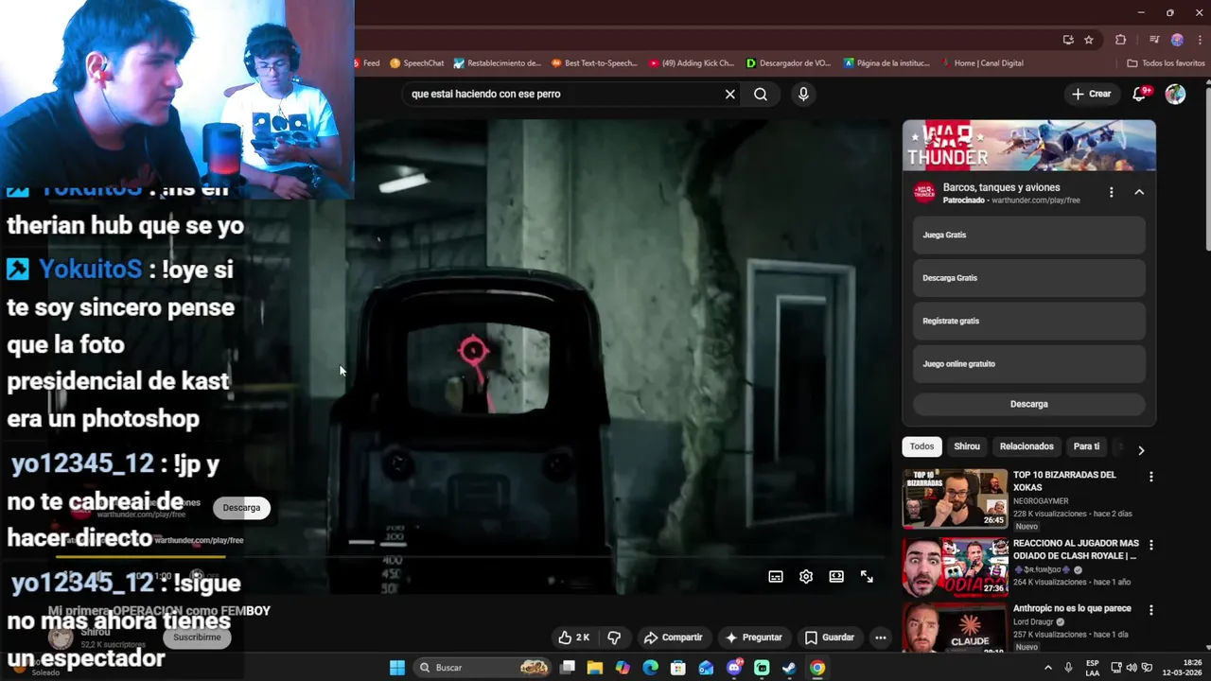Open TOP 10 BIZARRADAS DEL XOKAS thumbnail

click(955, 498)
